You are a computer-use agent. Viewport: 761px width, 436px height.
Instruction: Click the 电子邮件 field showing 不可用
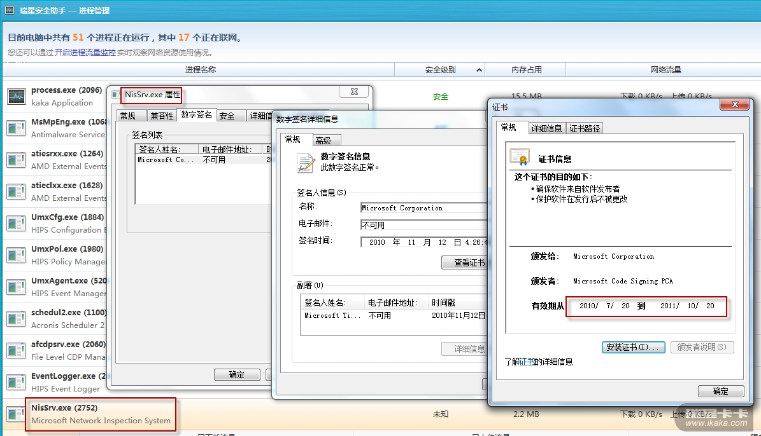pos(423,225)
